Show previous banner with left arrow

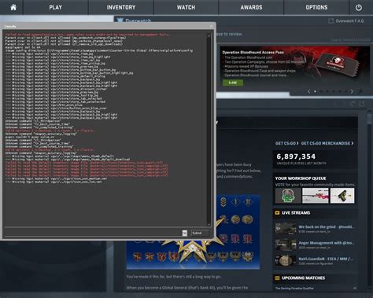coord(309,91)
